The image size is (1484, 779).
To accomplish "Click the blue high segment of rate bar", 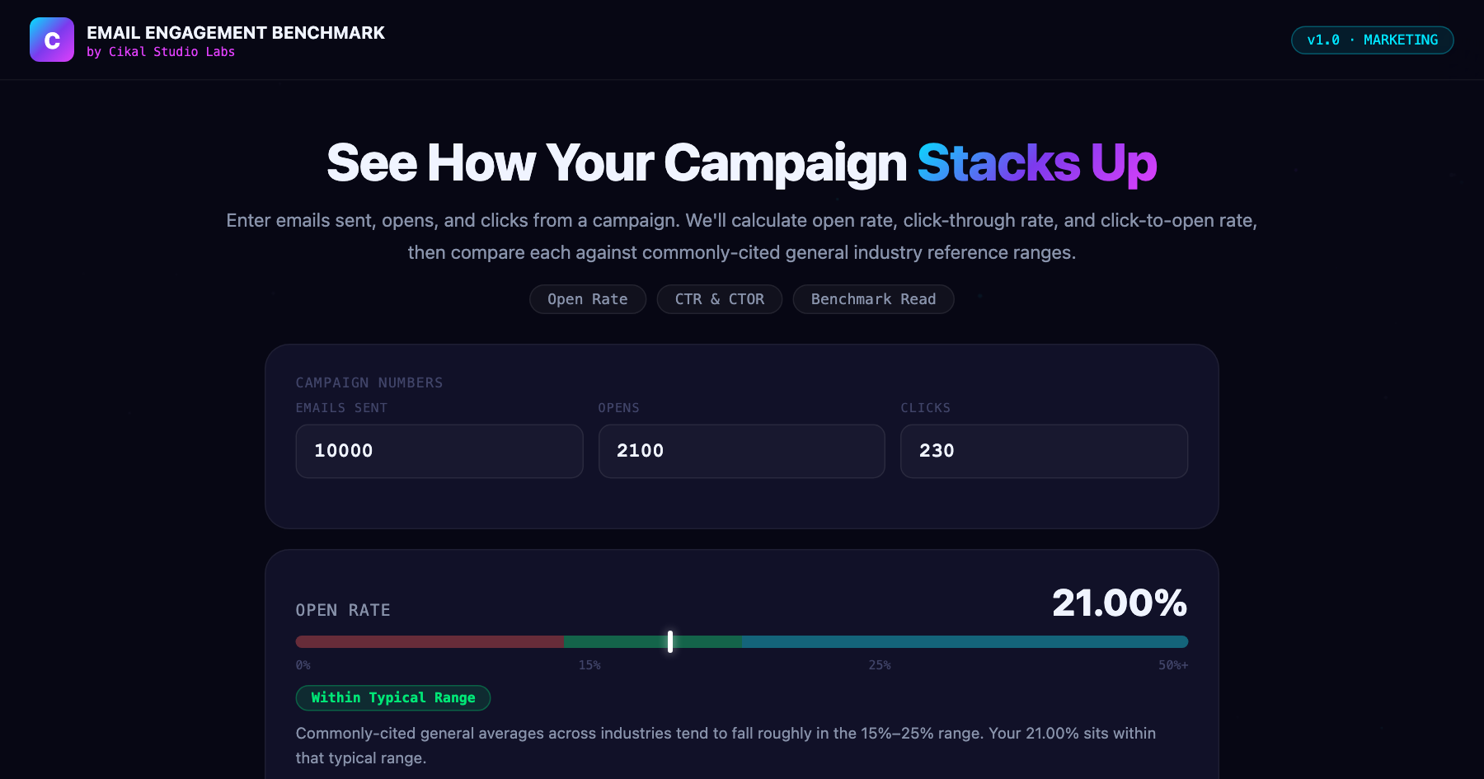I will 965,641.
